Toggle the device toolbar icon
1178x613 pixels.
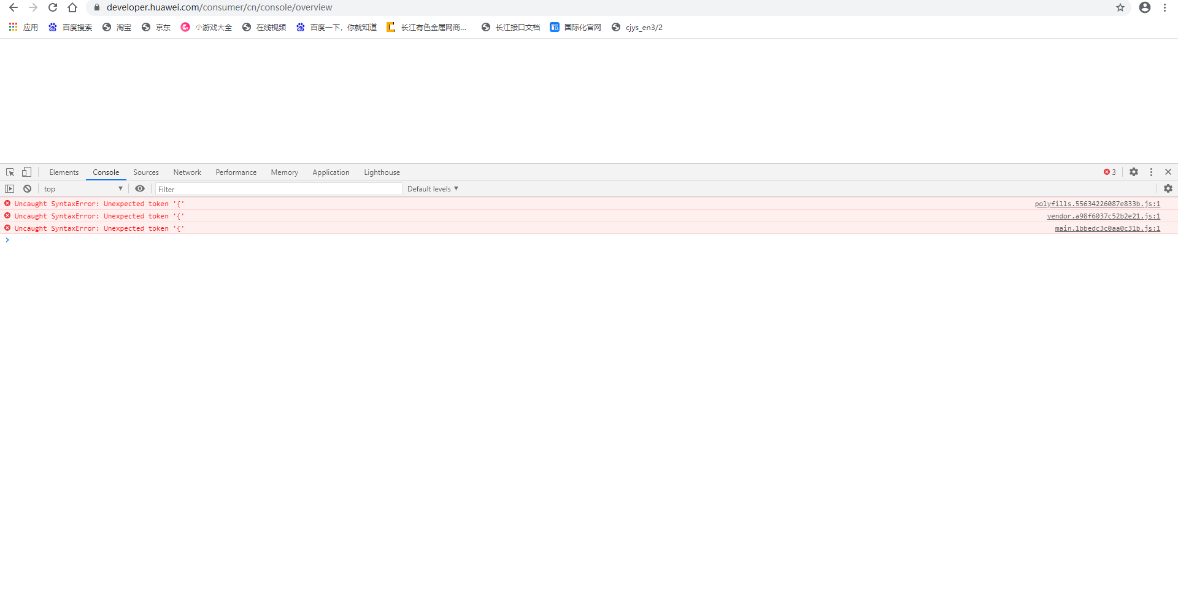(26, 172)
